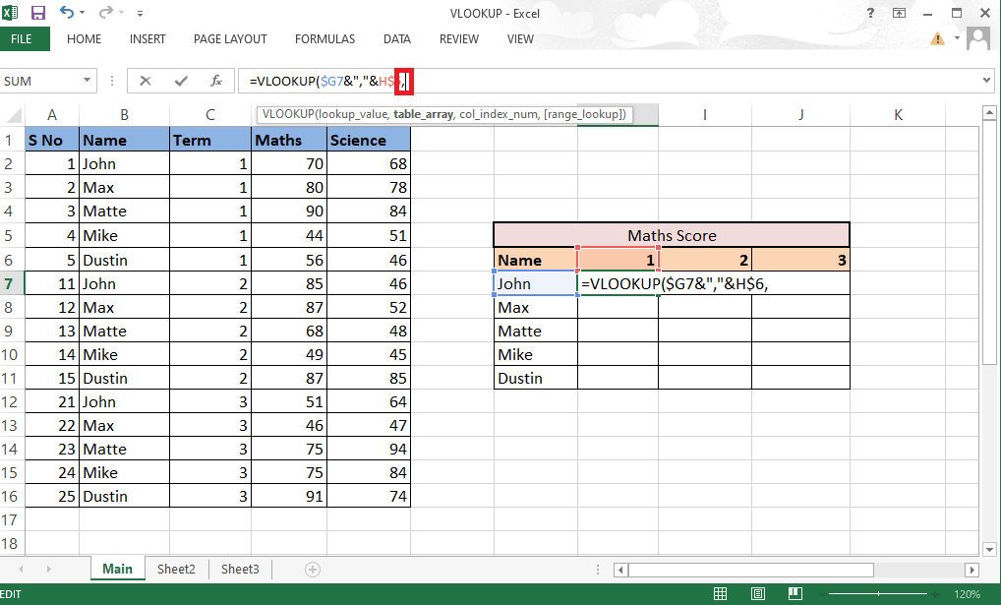Screen dimensions: 1001x605
Task: Click the Undo arrow icon
Action: coord(67,14)
